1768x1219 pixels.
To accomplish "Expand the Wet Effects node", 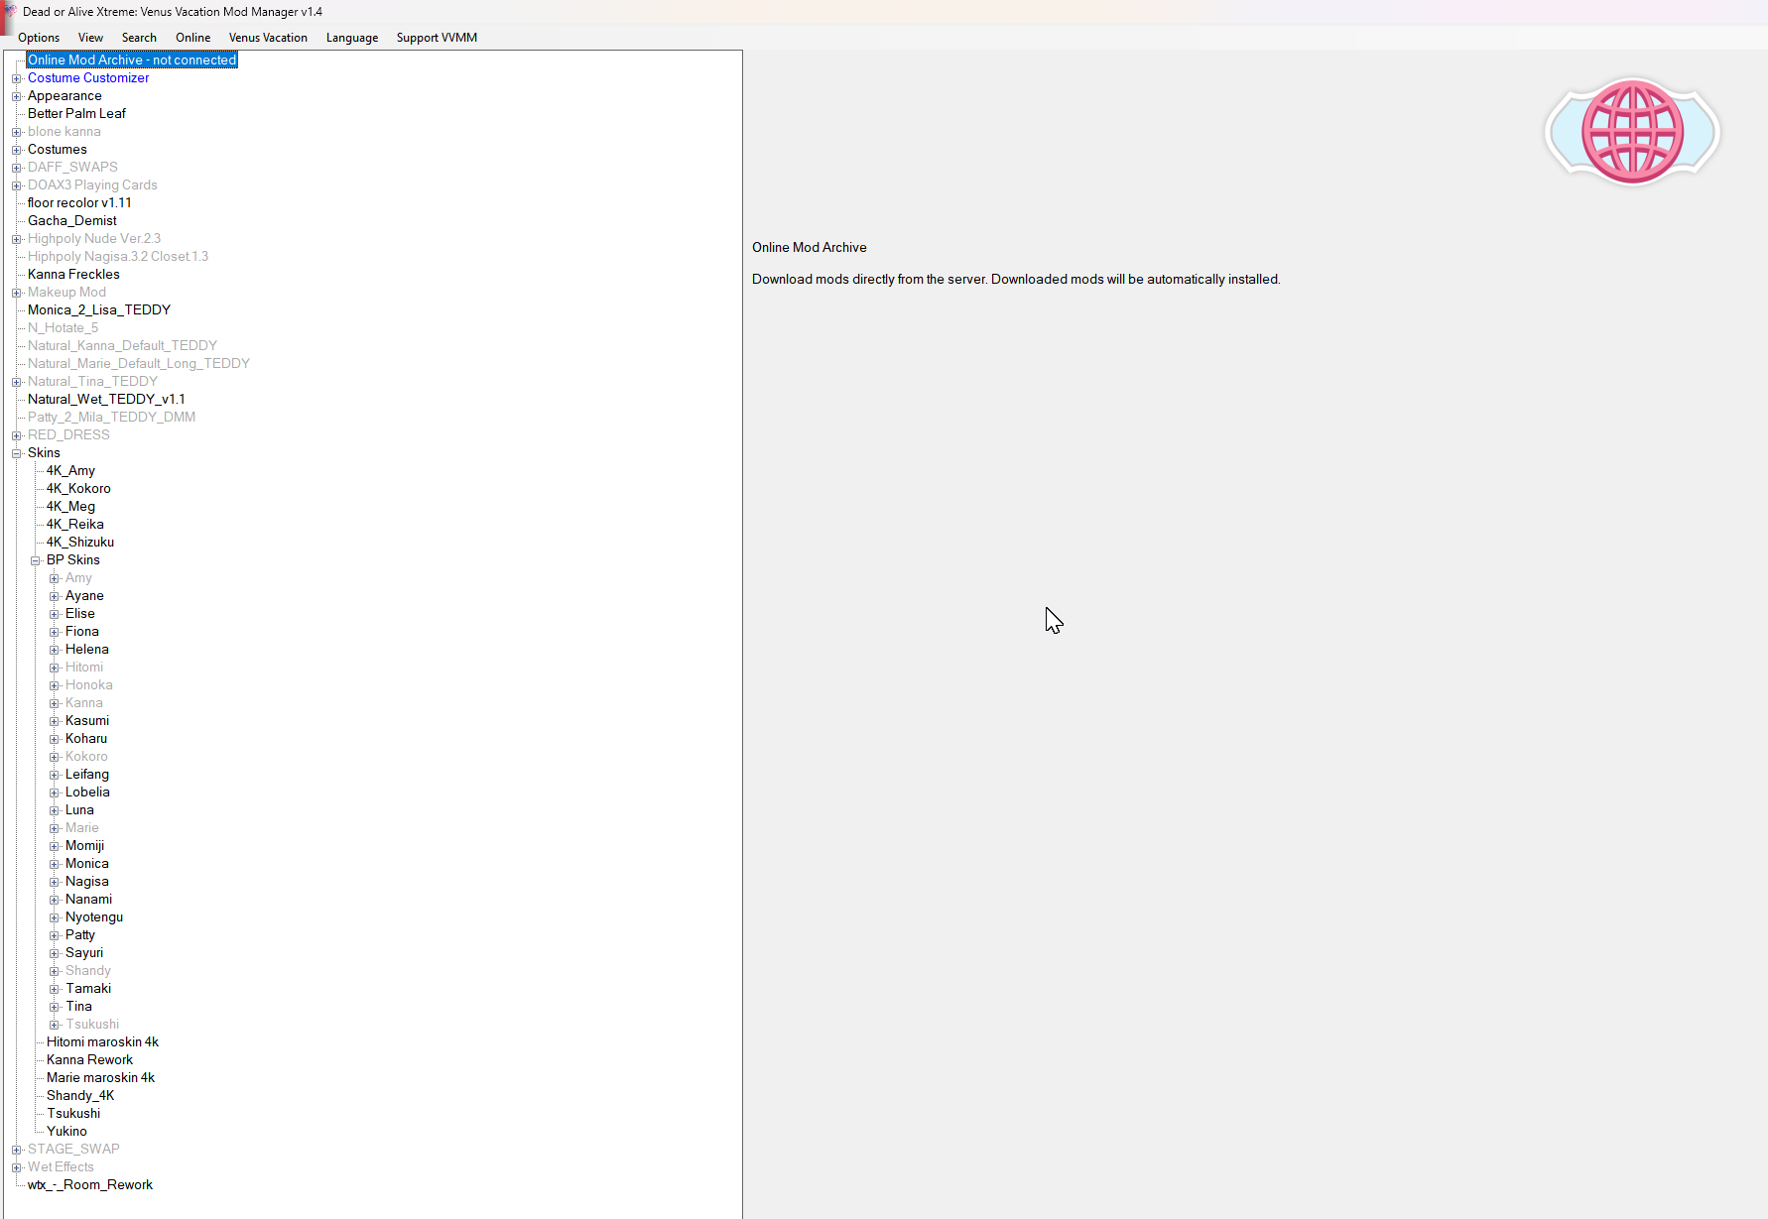I will 16,1167.
